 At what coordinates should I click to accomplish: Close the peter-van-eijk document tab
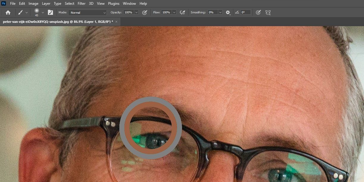(x=116, y=22)
